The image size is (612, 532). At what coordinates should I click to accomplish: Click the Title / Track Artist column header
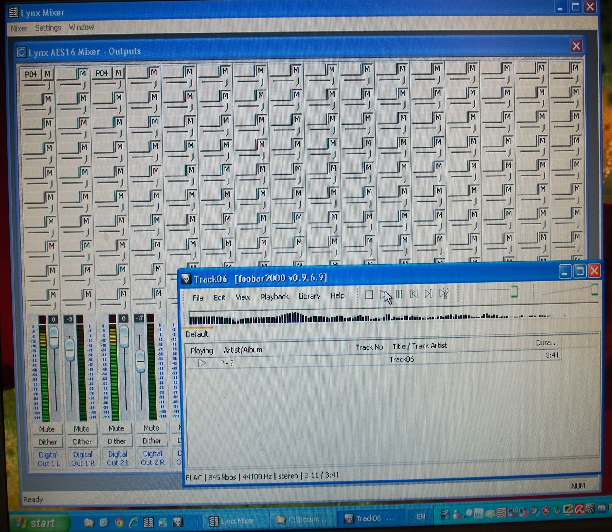coord(420,346)
